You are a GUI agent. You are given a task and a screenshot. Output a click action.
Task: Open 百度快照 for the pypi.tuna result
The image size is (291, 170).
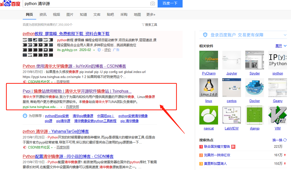click(72, 107)
